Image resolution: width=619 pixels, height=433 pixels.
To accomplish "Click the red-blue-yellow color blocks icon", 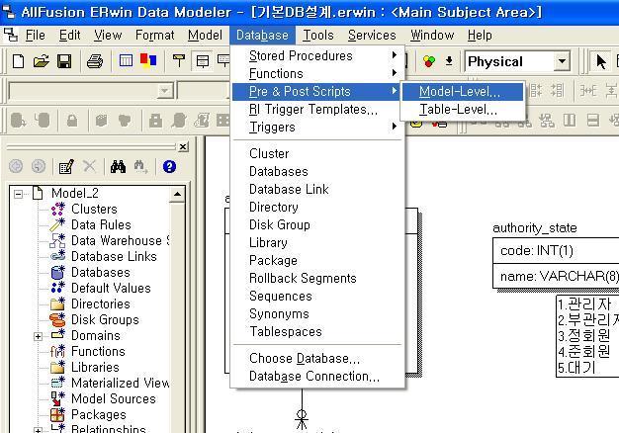I will pos(148,60).
